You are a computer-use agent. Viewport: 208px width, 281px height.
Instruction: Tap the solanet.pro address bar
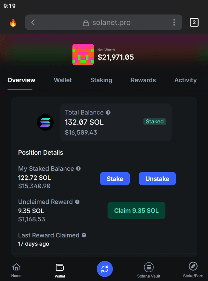[x=107, y=22]
